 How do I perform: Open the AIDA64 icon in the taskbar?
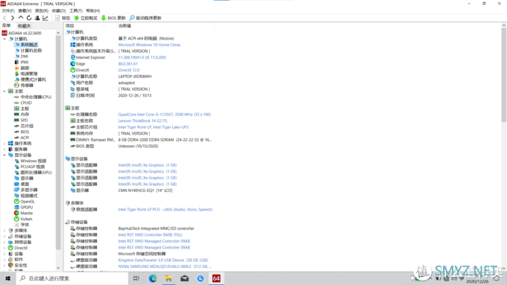(216, 278)
